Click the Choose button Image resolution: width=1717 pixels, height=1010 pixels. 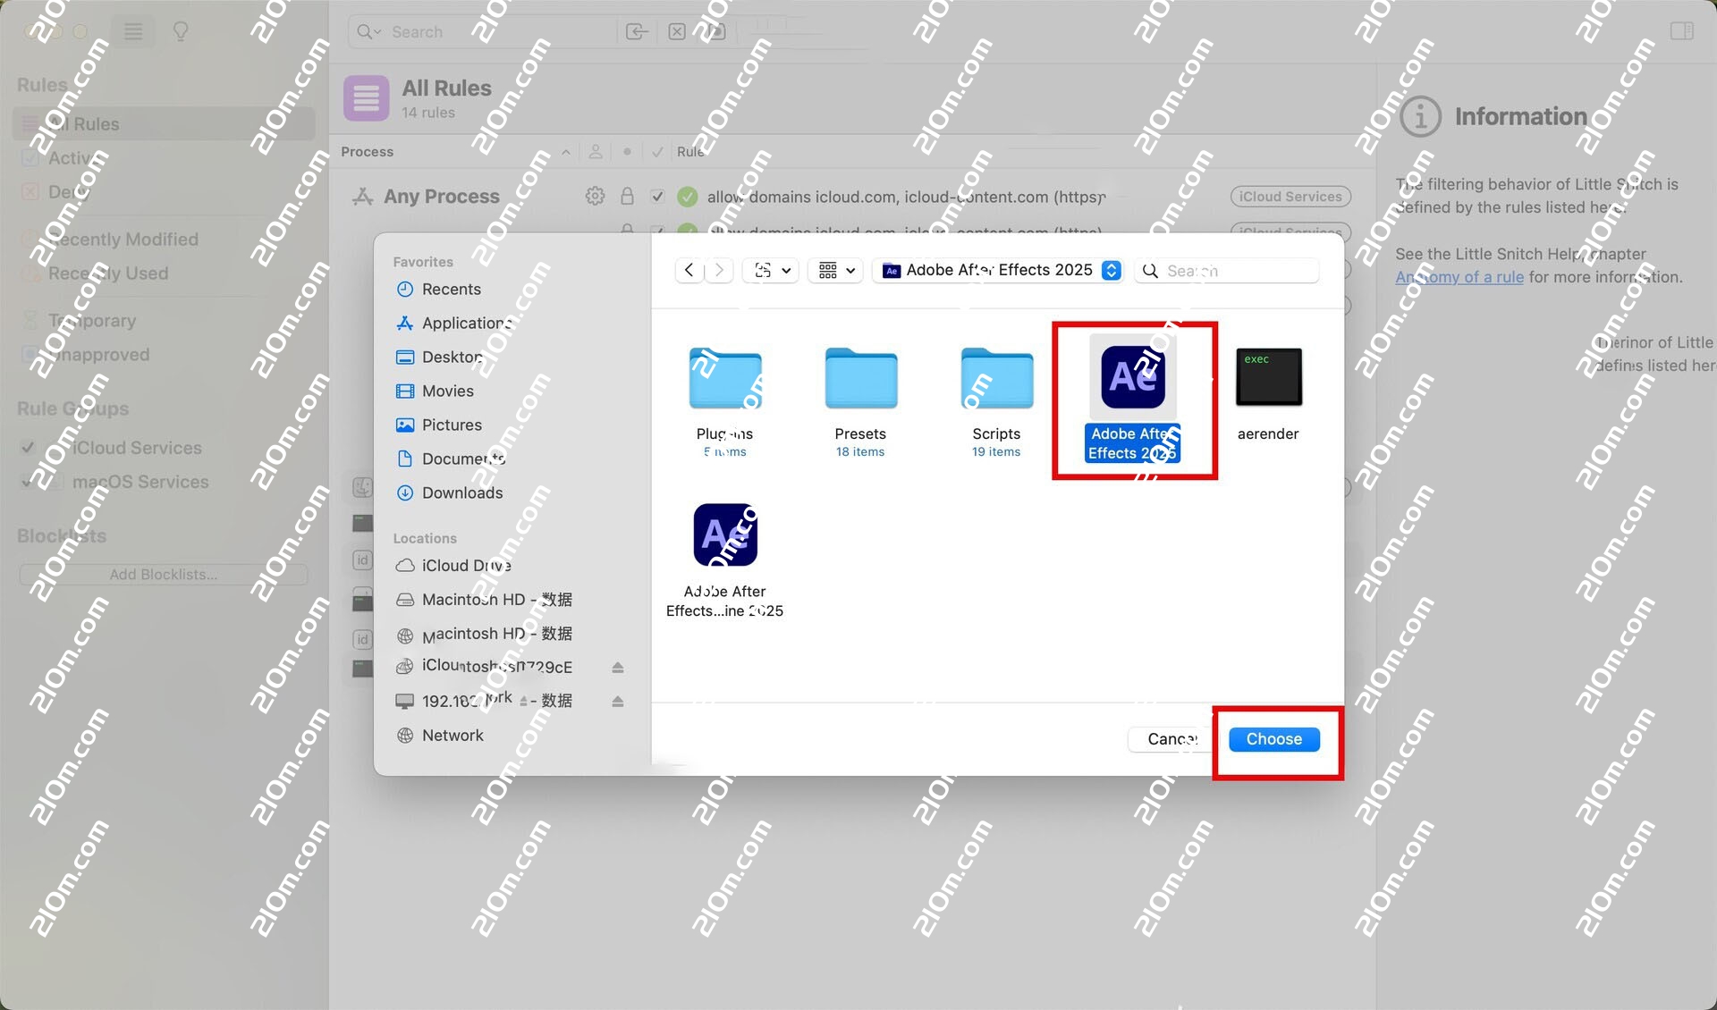click(x=1273, y=739)
